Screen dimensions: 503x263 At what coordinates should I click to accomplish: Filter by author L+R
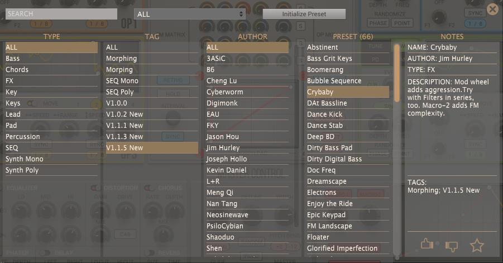click(248, 181)
